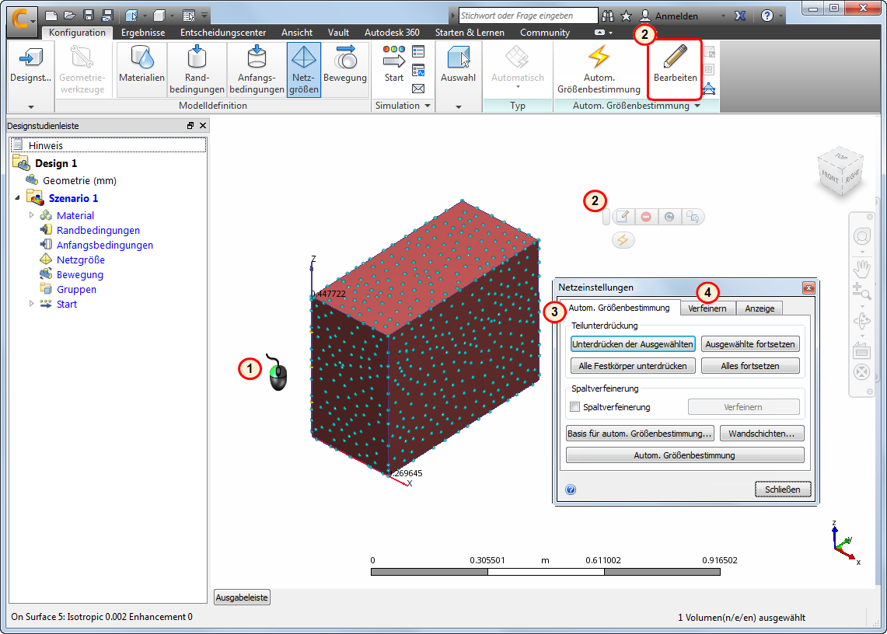Click the Save As icon in quick access toolbar
This screenshot has width=887, height=634.
click(107, 16)
